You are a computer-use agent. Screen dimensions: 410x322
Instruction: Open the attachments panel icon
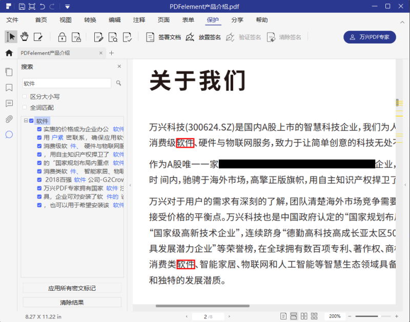point(9,119)
